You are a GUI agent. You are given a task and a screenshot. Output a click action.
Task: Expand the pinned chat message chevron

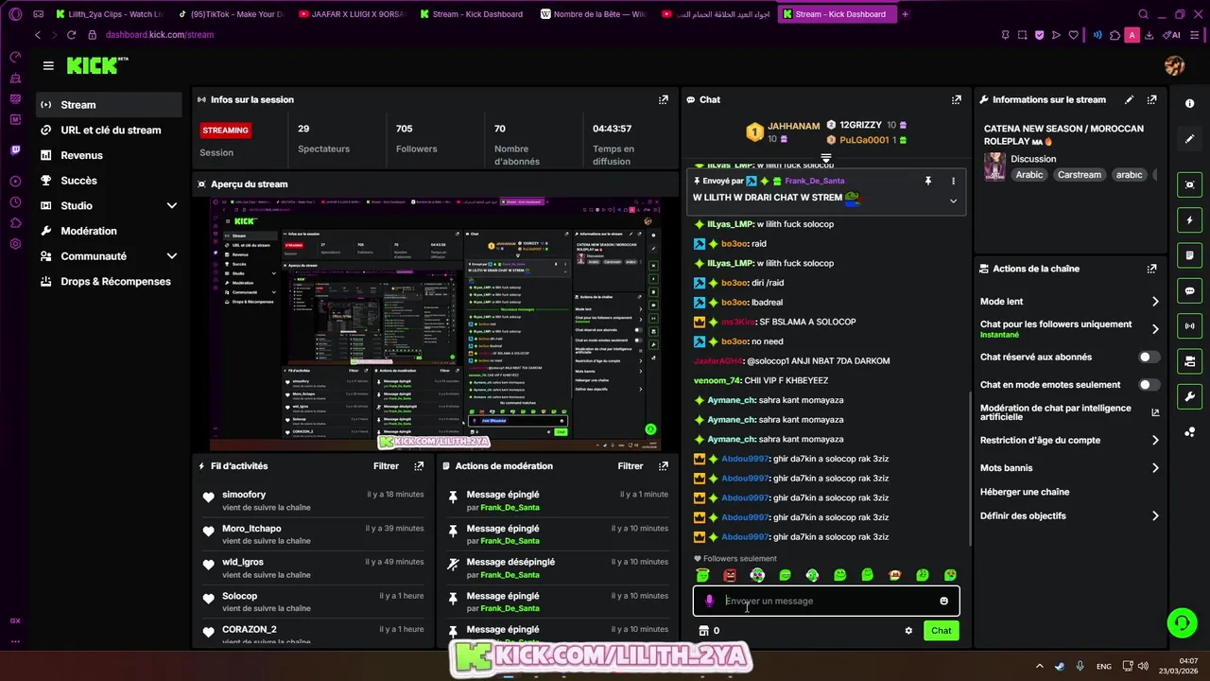[x=953, y=201]
